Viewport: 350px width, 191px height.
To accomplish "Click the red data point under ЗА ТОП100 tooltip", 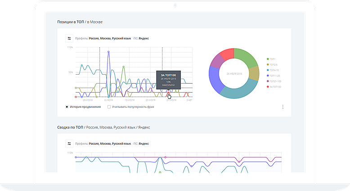I will pyautogui.click(x=168, y=93).
